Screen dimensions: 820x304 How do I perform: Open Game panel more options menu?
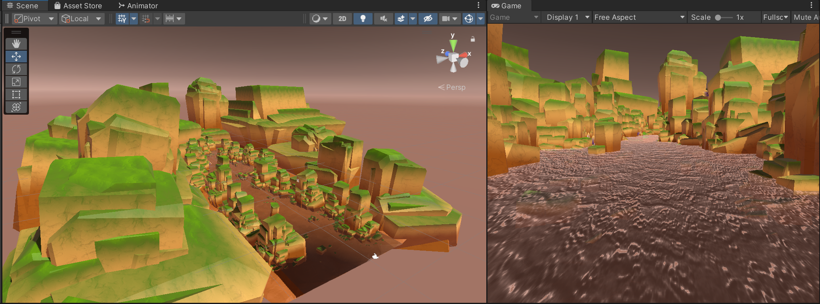tap(811, 5)
